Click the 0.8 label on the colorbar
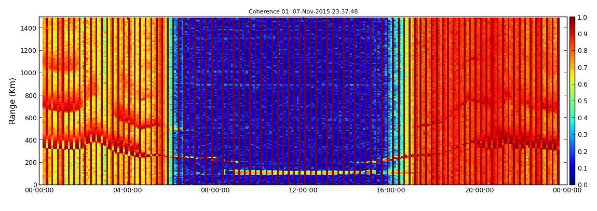597x211 pixels. click(x=584, y=51)
